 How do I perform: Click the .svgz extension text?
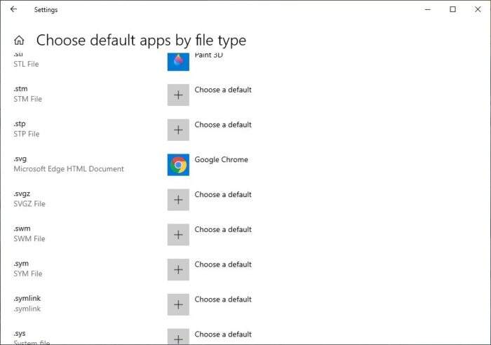22,194
